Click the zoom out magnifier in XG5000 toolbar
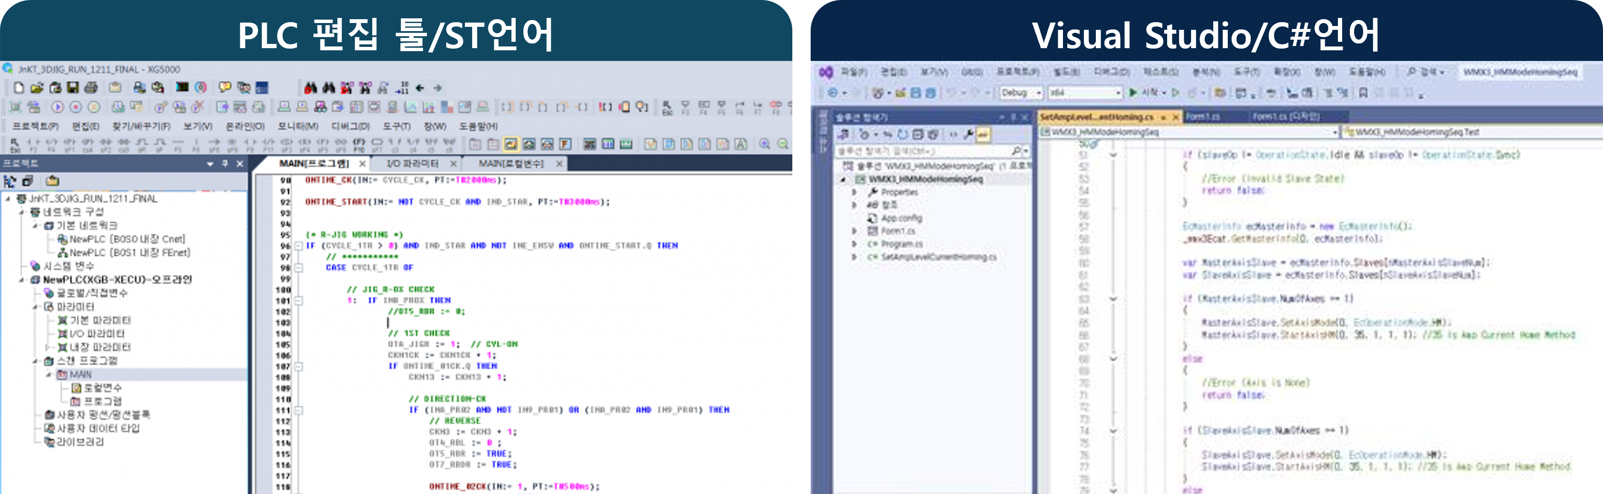This screenshot has height=494, width=1603. point(783,144)
